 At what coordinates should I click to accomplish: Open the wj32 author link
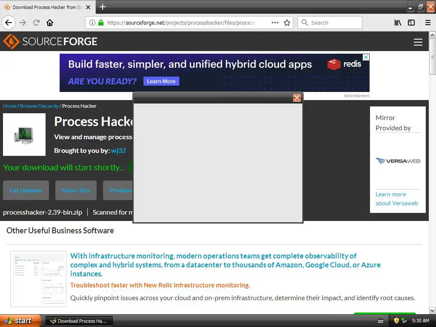[118, 150]
